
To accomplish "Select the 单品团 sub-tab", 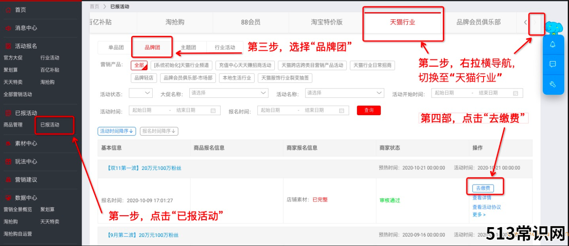I will (x=116, y=47).
